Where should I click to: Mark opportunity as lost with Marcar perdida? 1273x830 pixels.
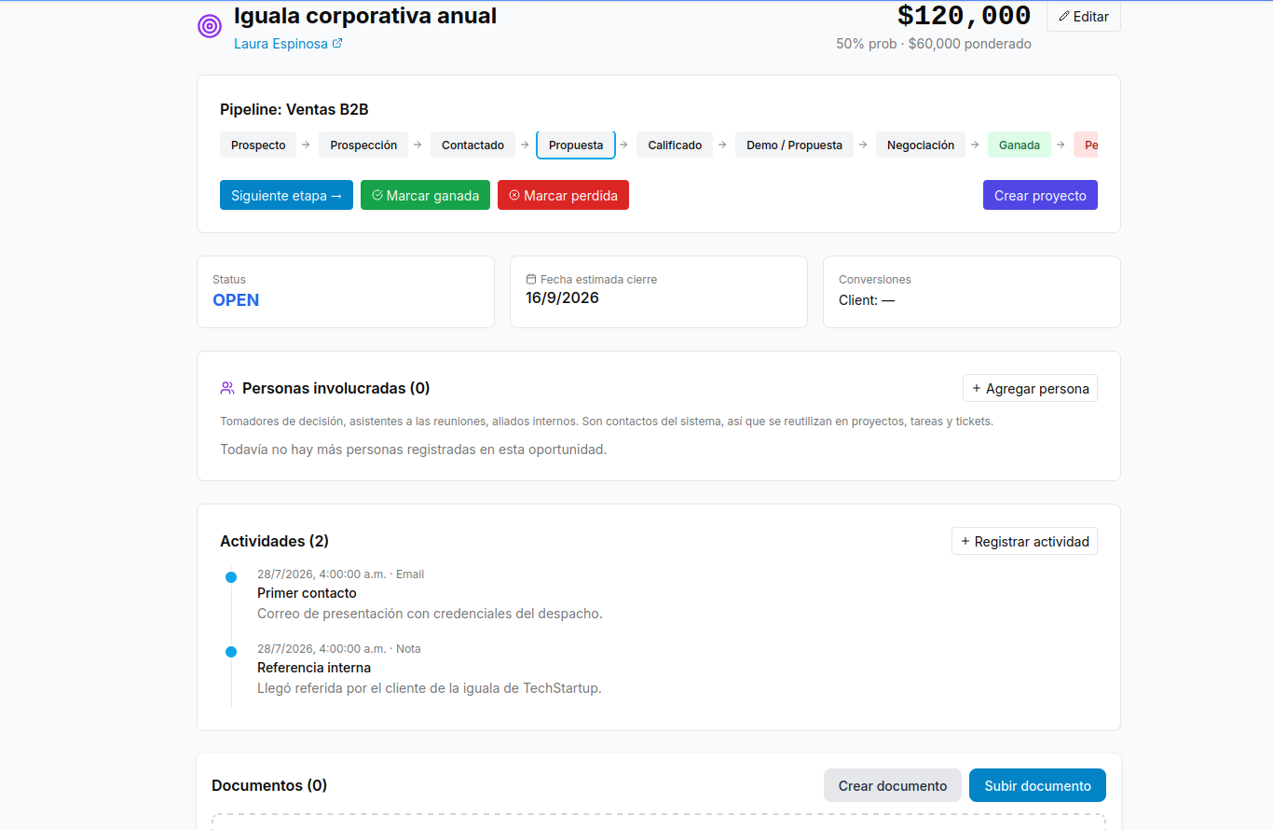point(563,195)
